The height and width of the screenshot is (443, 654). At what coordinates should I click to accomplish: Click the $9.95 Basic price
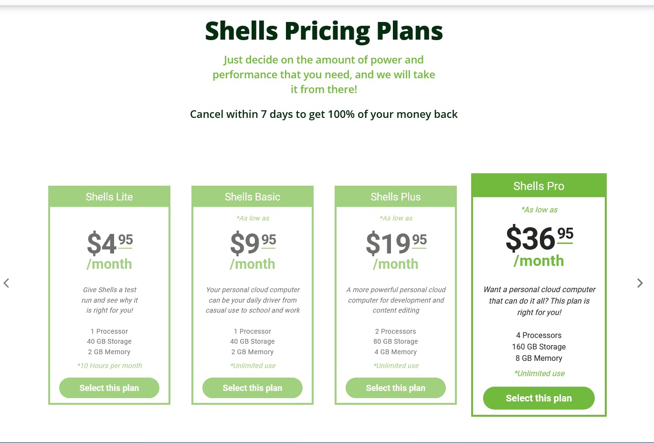pos(253,244)
